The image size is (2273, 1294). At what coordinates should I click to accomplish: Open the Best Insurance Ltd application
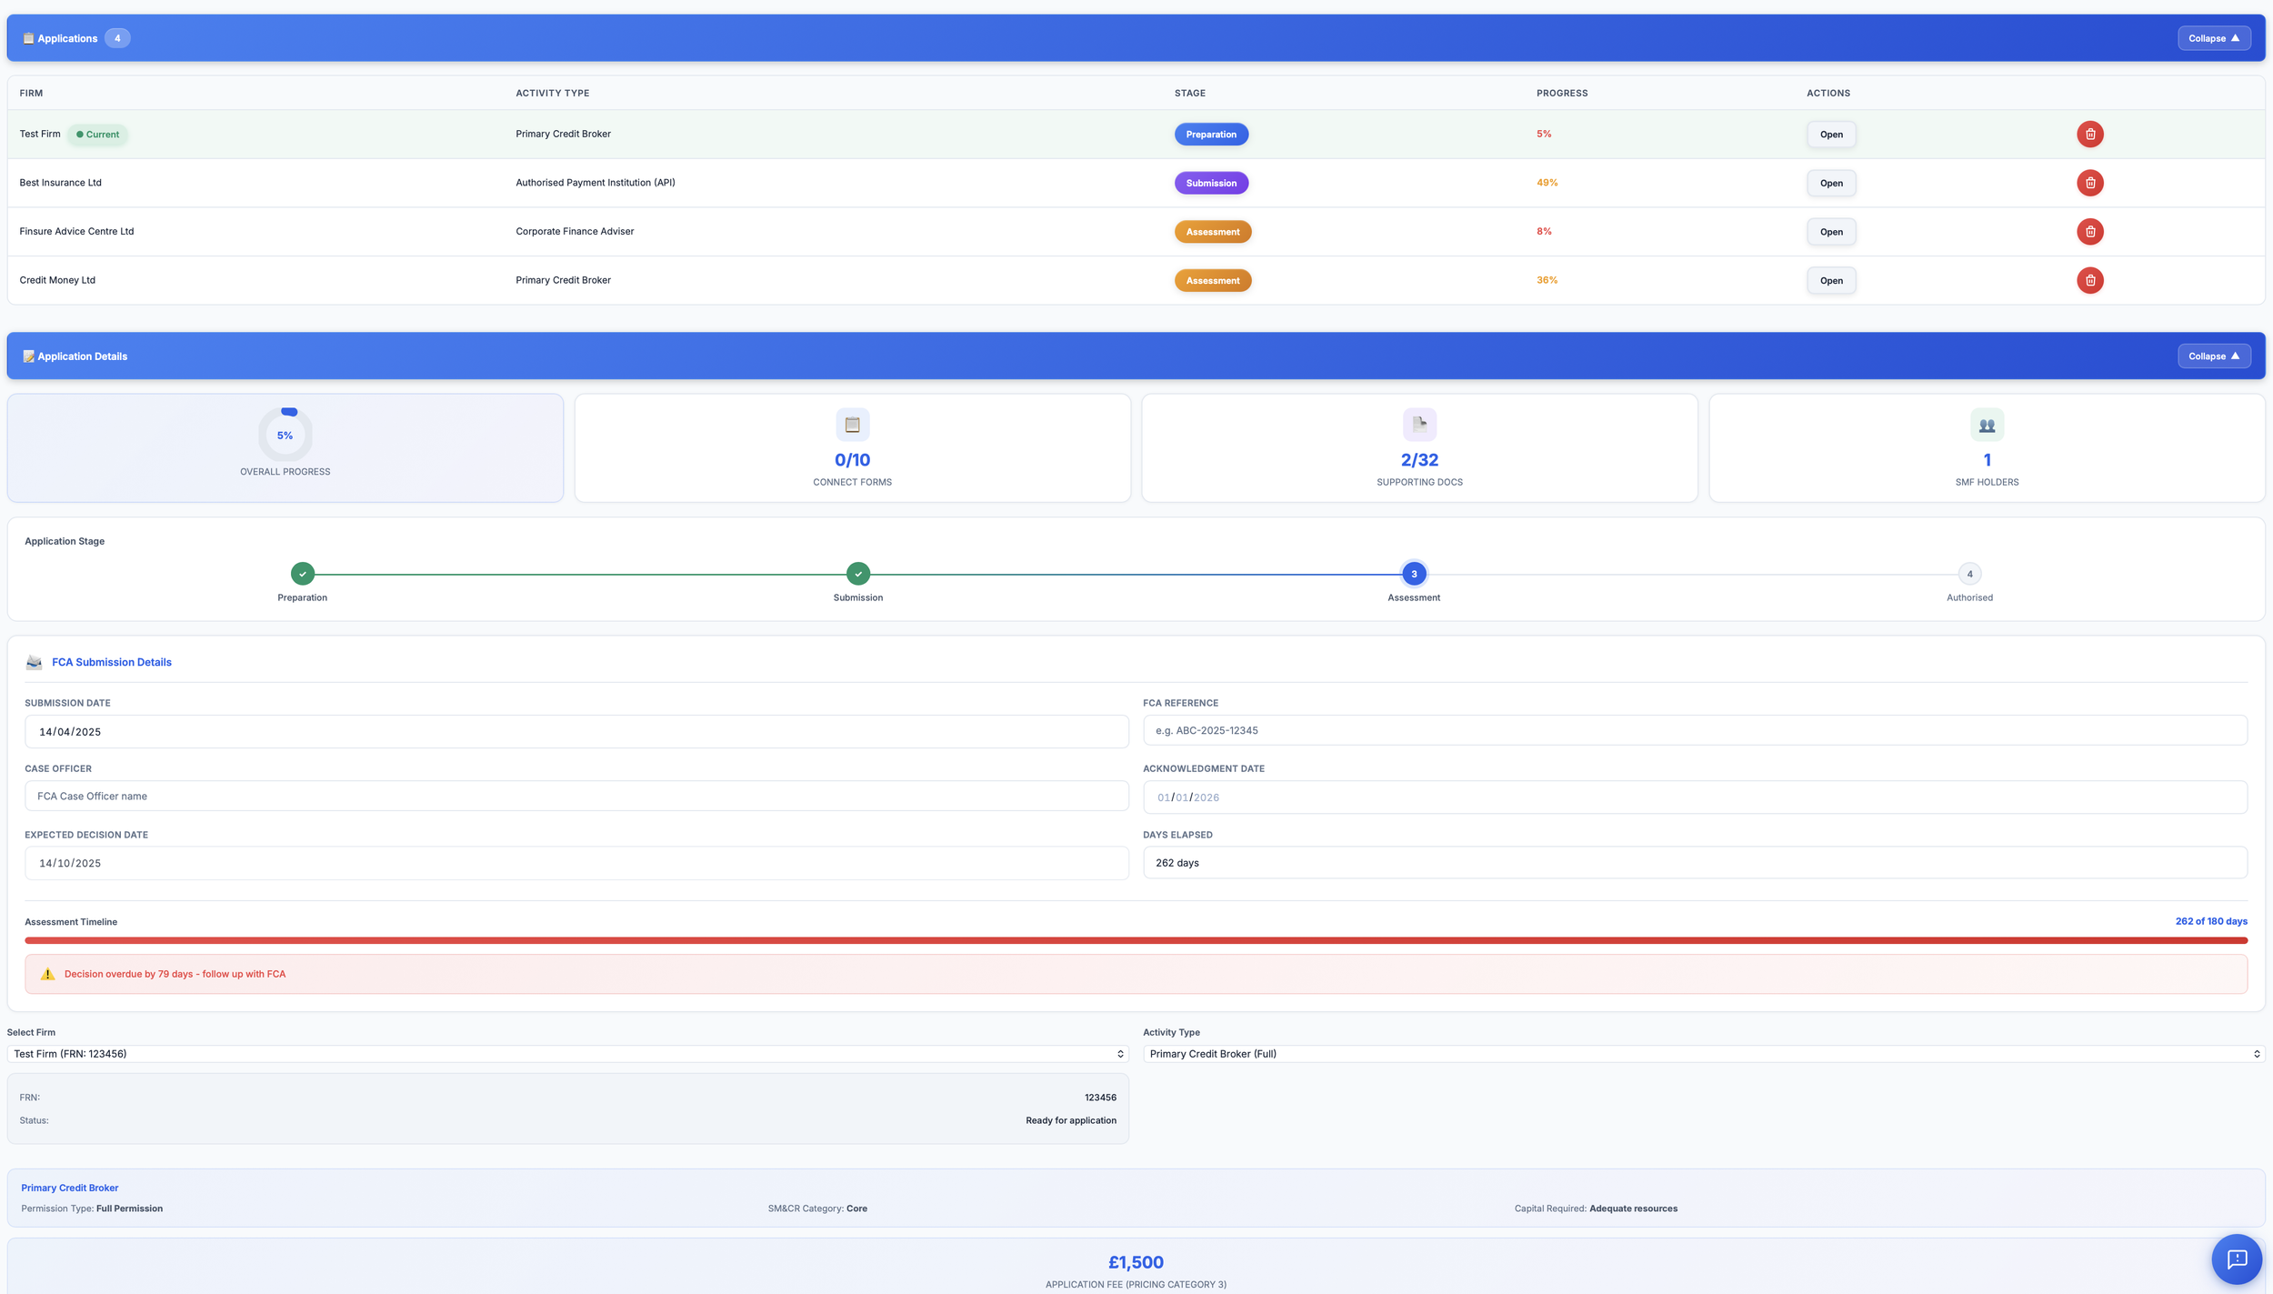point(1831,183)
